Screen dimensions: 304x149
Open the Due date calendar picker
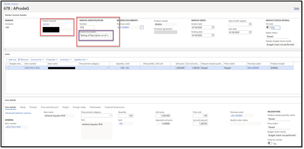click(x=250, y=32)
